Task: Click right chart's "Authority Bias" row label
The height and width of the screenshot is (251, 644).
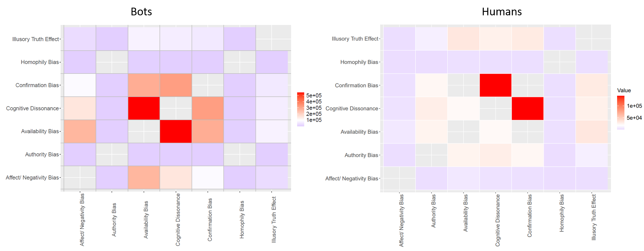Action: 361,155
